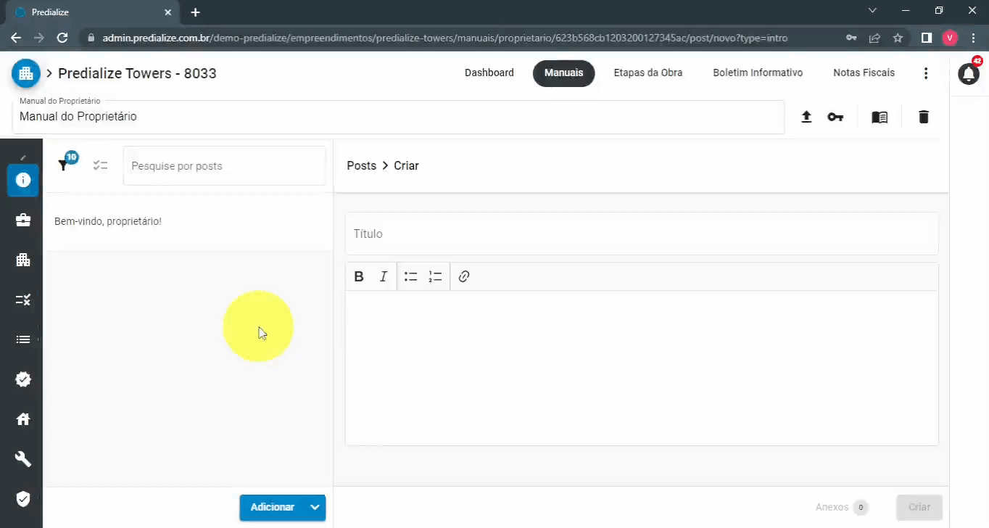Image resolution: width=989 pixels, height=528 pixels.
Task: Open the notifications bell
Action: (x=969, y=73)
